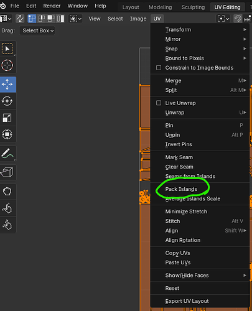
Task: Select the Cursor tool in toolbar
Action: [7, 65]
